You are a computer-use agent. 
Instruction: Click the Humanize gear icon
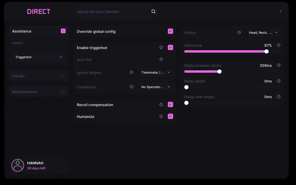161,116
